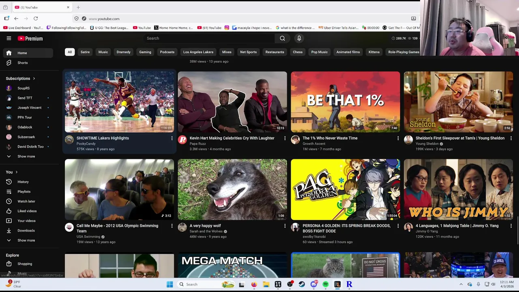Open the Live Dashboard bookmark
The height and width of the screenshot is (292, 519).
pos(23,28)
